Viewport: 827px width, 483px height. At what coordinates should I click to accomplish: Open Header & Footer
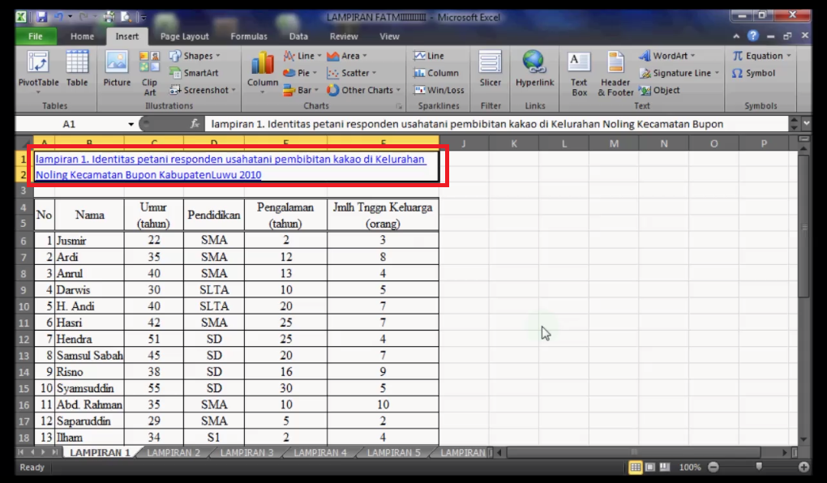click(615, 73)
